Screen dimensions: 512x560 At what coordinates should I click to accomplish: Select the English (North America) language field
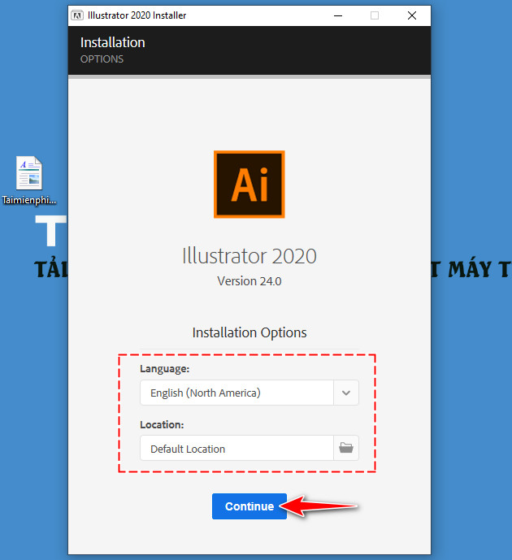(x=236, y=393)
